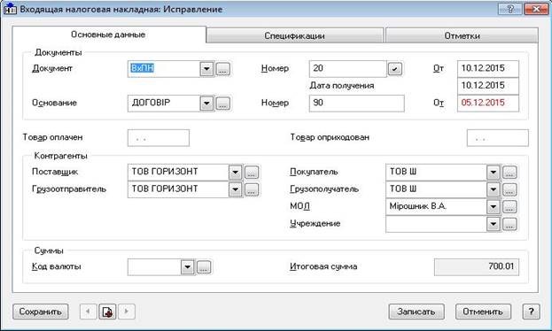Click the document copy icon button
The width and height of the screenshot is (552, 331).
coord(107,312)
